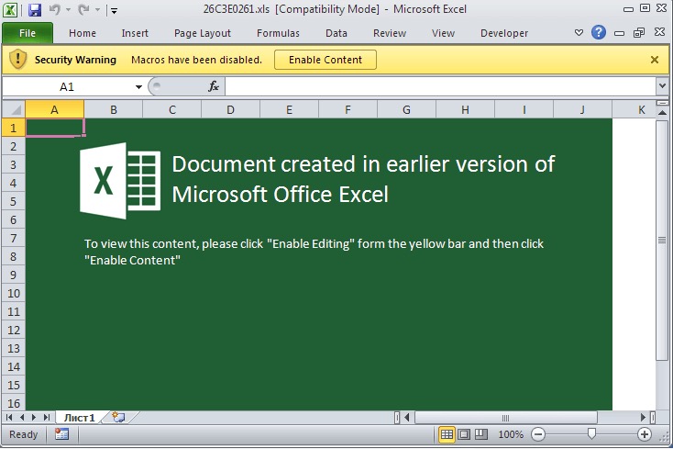
Task: Open the Name Box dropdown arrow
Action: (138, 87)
